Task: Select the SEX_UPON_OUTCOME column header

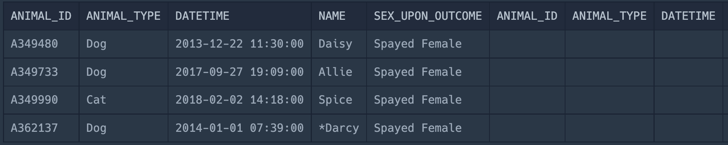Action: tap(428, 16)
